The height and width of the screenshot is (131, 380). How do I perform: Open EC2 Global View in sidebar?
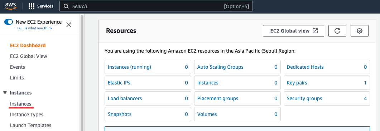[x=29, y=56]
